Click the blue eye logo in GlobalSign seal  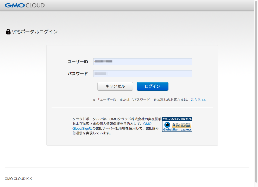click(167, 125)
